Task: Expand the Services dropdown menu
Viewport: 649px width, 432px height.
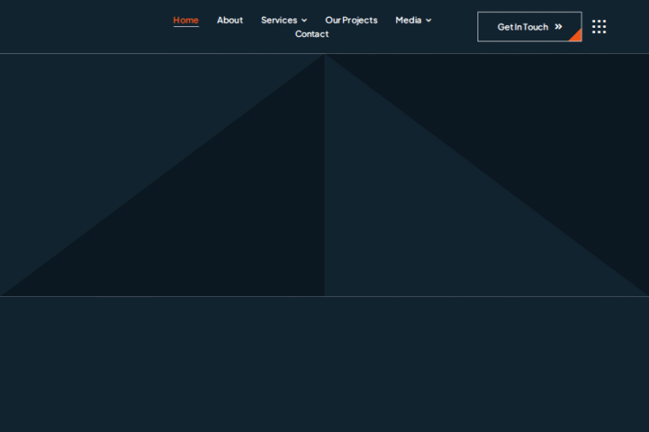Action: (x=279, y=20)
